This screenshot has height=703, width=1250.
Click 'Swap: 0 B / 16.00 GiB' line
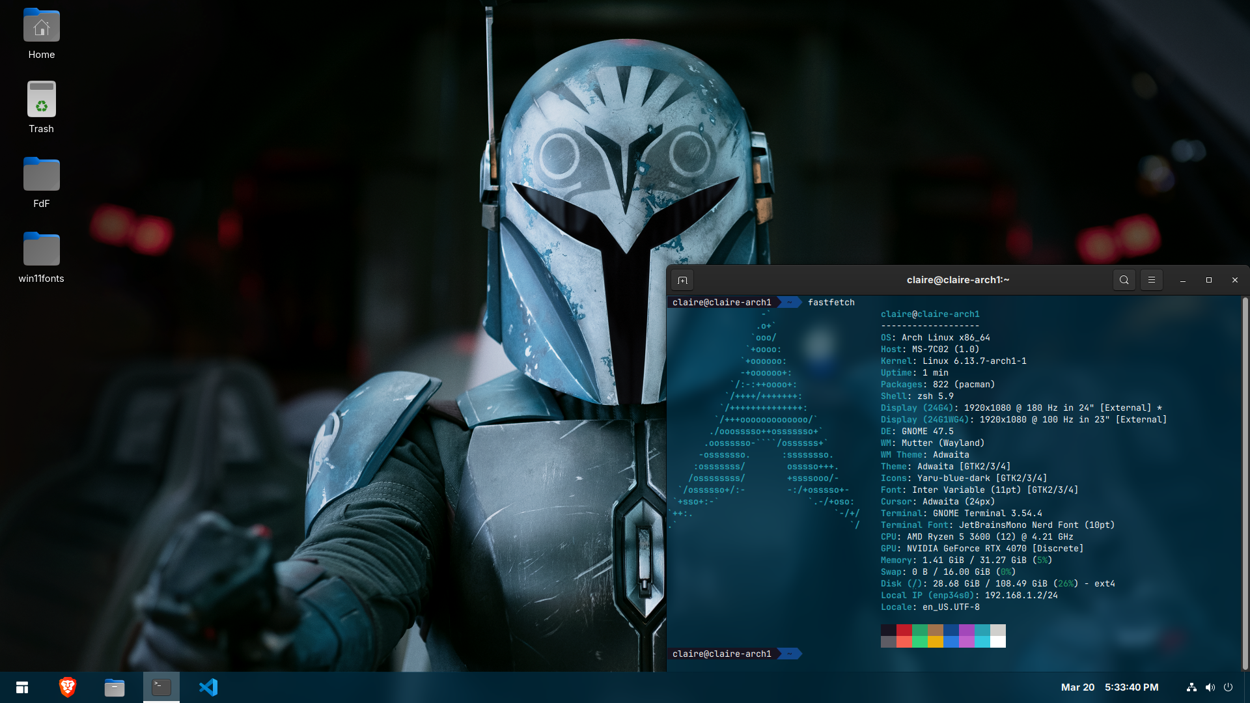[949, 572]
